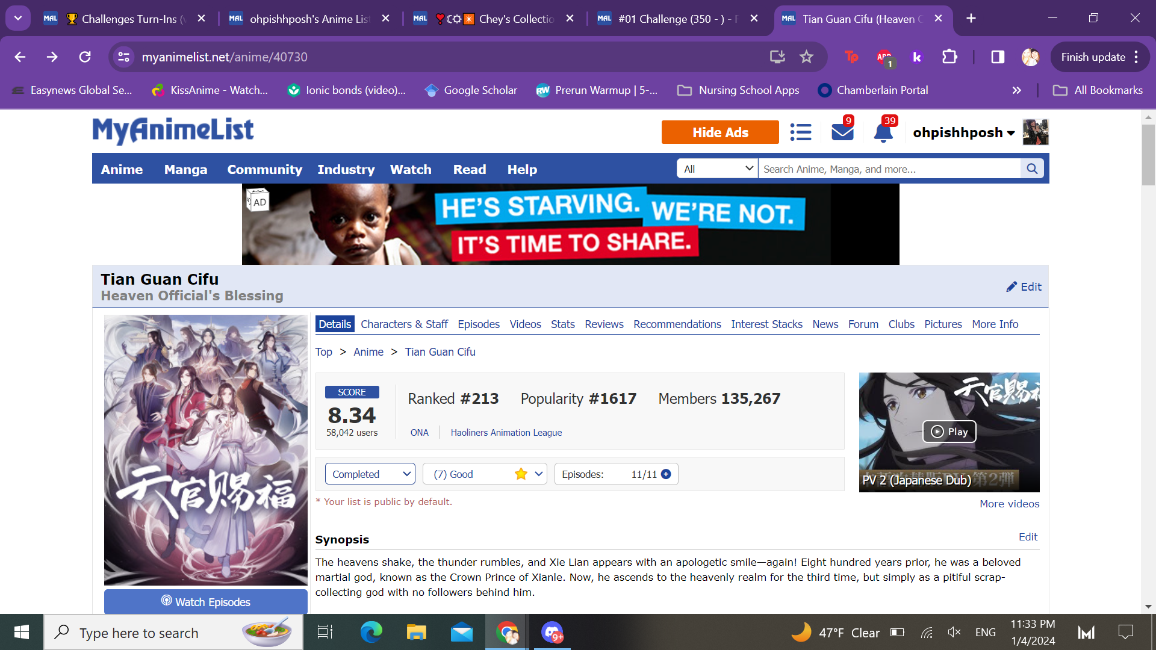
Task: Open the site information icon in address bar
Action: point(123,57)
